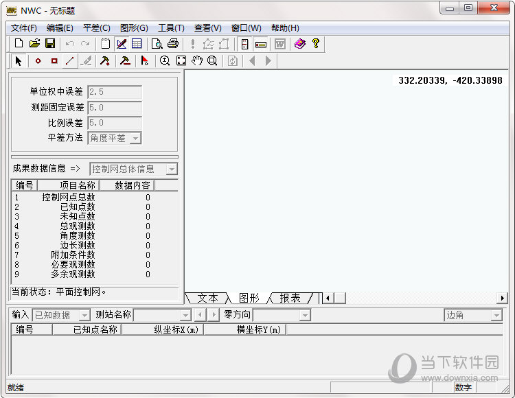
Task: Click the 单位权中误差 input field
Action: (x=115, y=92)
